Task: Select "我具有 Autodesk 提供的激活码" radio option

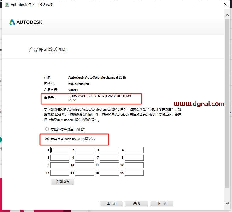Action: point(47,139)
